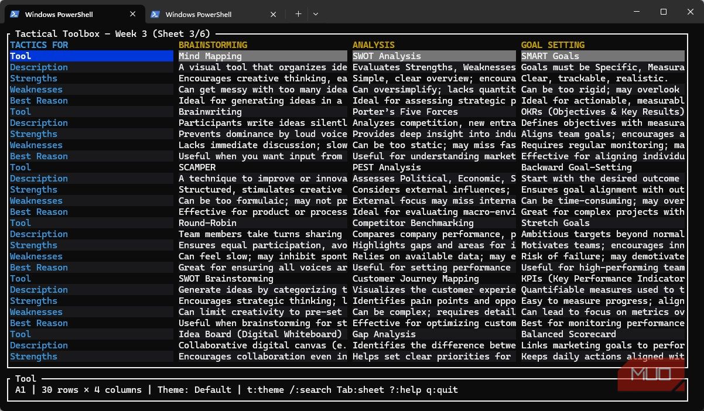Screen dimensions: 704x411
Task: Click the PowerShell icon on the first tab
Action: [x=15, y=14]
